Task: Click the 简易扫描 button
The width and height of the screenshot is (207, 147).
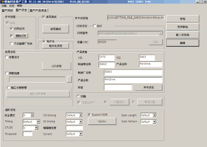Action: [150, 102]
